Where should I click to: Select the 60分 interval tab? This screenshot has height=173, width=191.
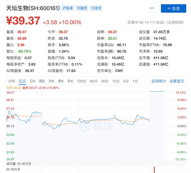[x=94, y=81]
